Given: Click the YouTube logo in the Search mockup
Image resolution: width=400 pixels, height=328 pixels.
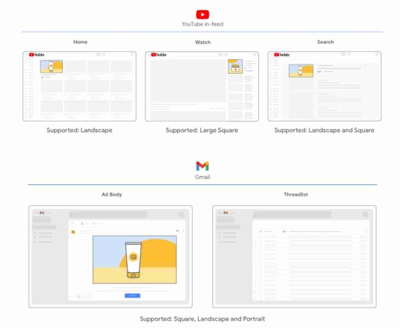Looking at the screenshot, I should [x=282, y=55].
